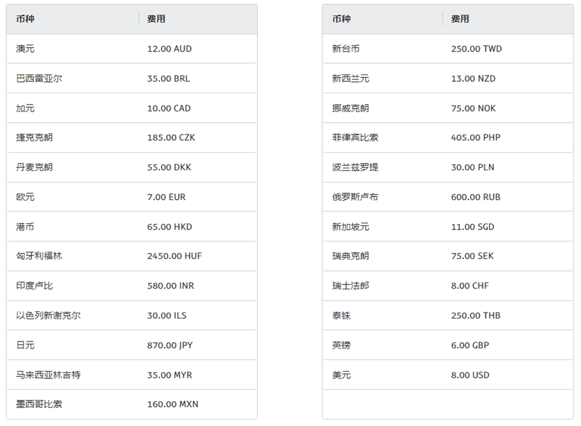The height and width of the screenshot is (426, 581).
Task: Select the 澳元 currency cell
Action: (26, 48)
